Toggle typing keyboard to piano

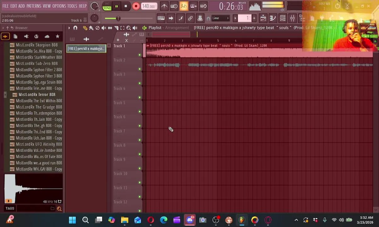click(x=161, y=18)
